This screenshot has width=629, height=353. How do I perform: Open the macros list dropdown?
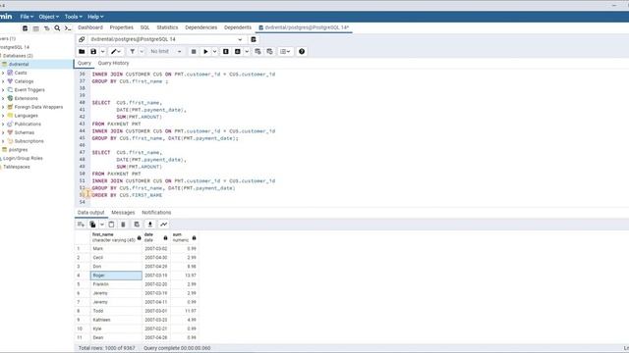pos(285,52)
